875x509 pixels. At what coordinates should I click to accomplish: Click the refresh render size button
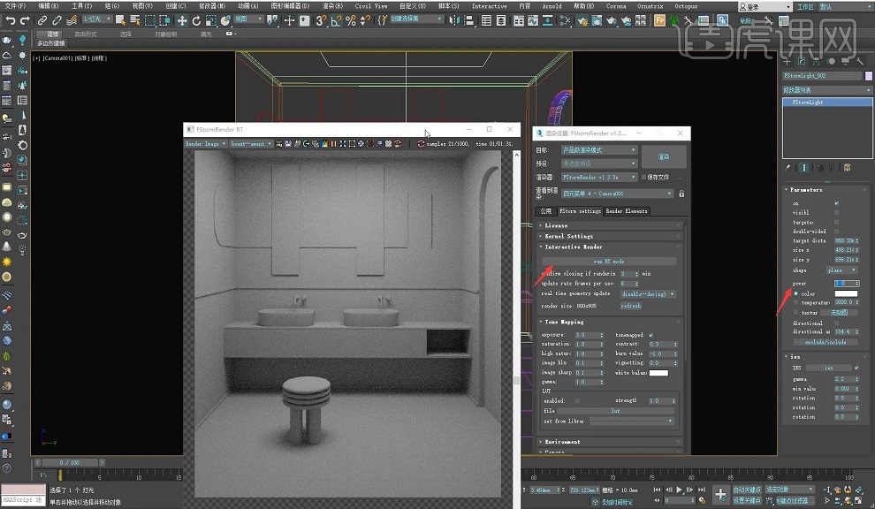(x=630, y=306)
